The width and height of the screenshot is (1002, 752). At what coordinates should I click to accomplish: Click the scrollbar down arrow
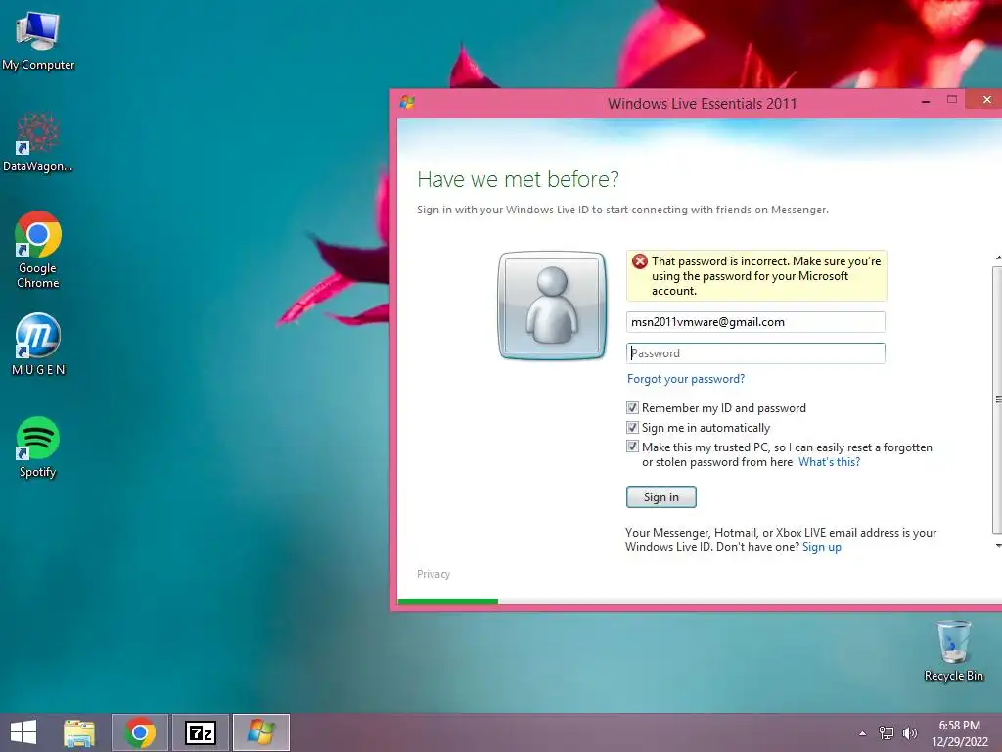pyautogui.click(x=997, y=546)
